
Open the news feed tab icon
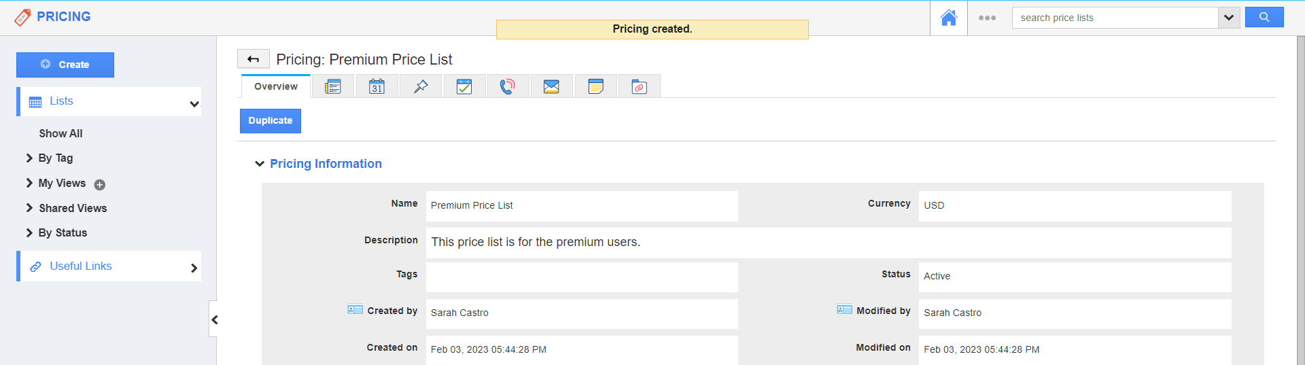333,87
